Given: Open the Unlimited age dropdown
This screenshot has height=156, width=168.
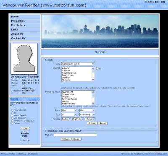Looking at the screenshot, I should click(87, 114).
